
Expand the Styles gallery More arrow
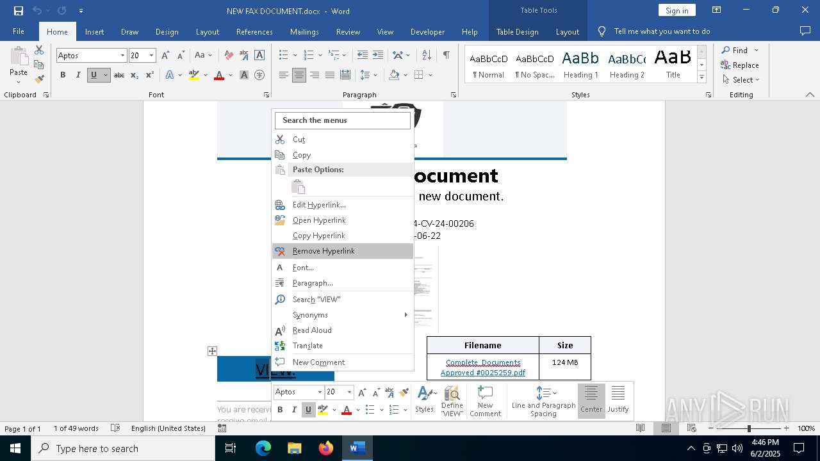click(701, 77)
